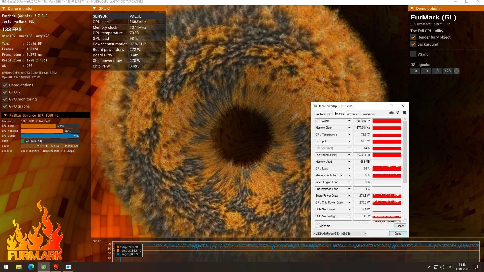The height and width of the screenshot is (272, 484).
Task: Open Memory Clock sensor dropdown
Action: pos(349,128)
